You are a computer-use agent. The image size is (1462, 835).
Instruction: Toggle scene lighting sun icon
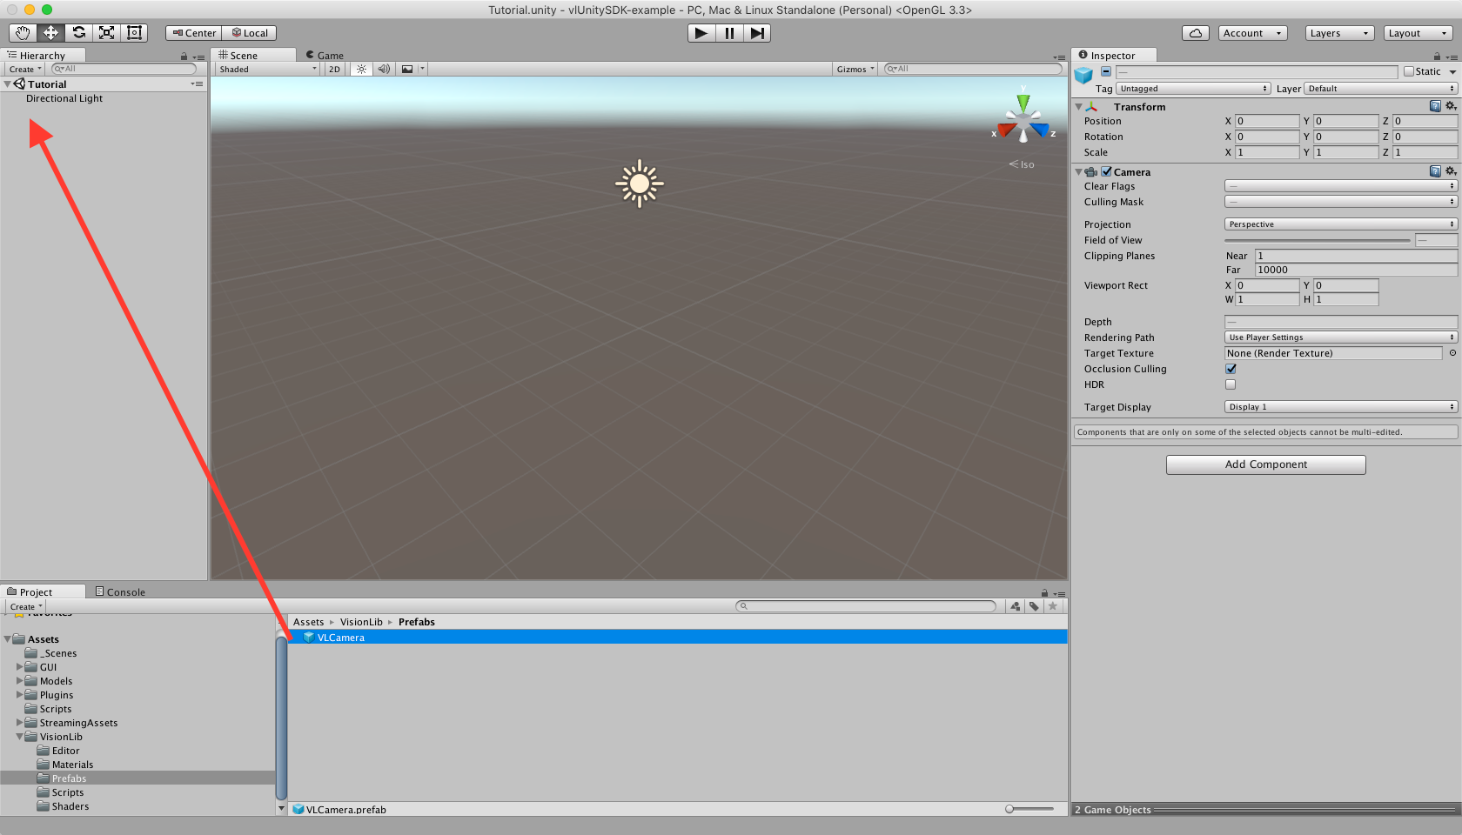(x=361, y=70)
